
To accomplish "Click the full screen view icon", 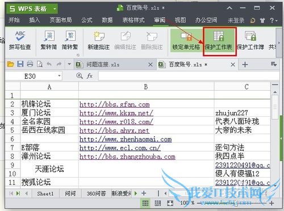I will (170, 203).
